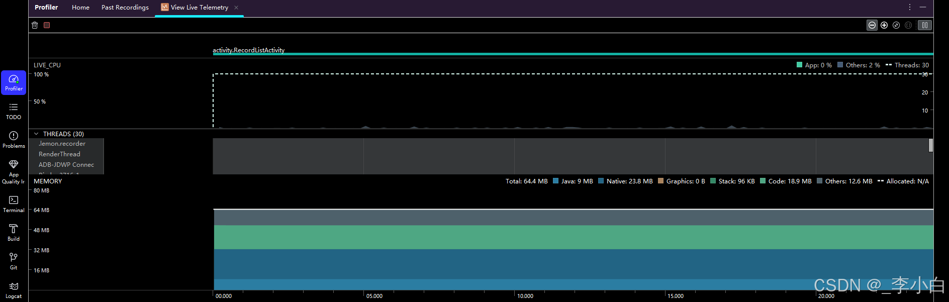The height and width of the screenshot is (302, 949).
Task: Open the Problems tool window
Action: click(x=14, y=140)
